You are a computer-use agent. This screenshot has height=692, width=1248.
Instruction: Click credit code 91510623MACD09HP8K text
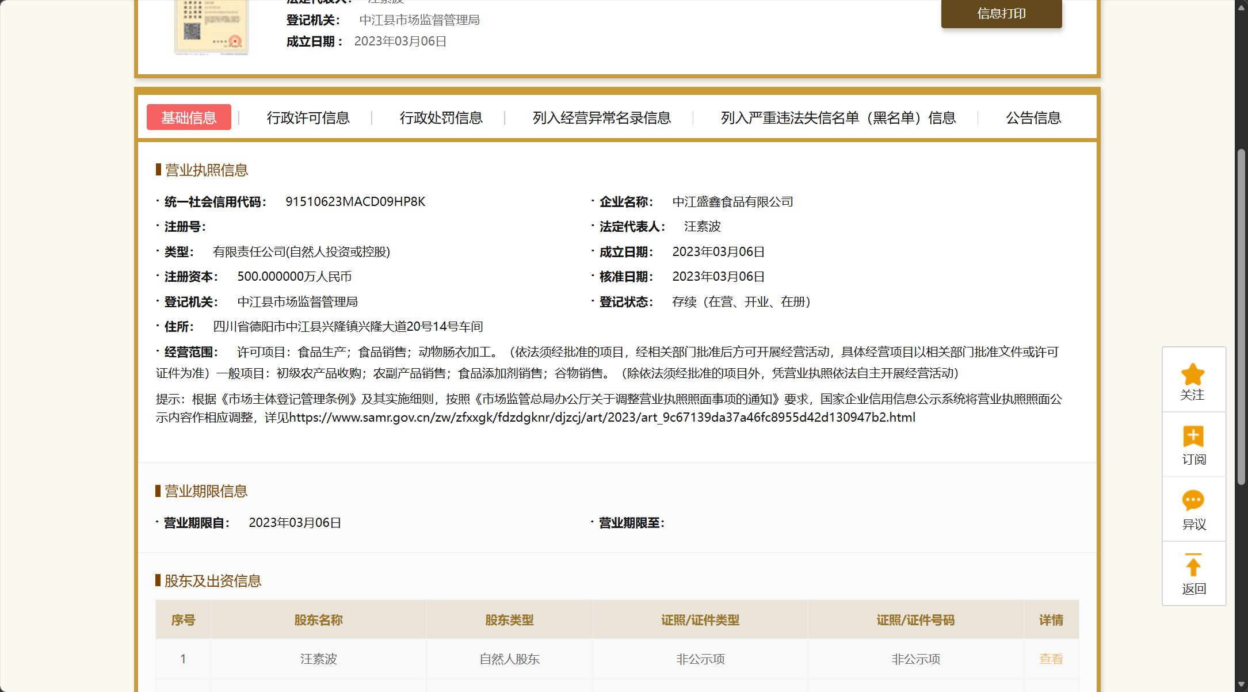tap(355, 202)
